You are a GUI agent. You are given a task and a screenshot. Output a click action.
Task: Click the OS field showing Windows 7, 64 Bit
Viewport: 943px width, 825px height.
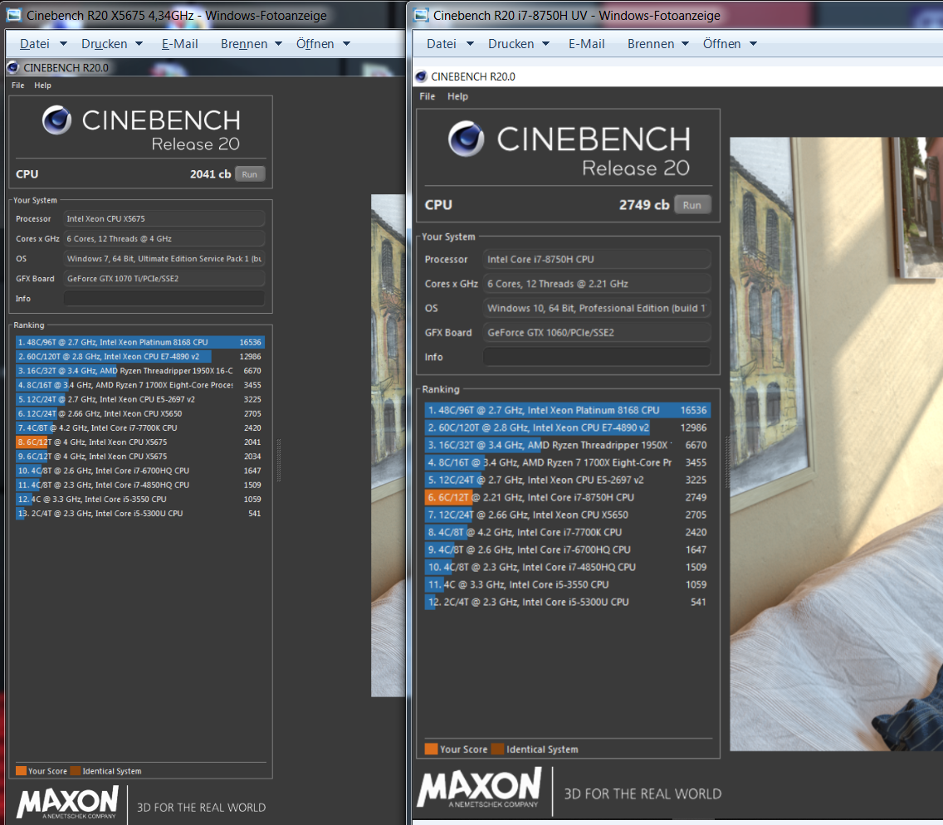(164, 259)
